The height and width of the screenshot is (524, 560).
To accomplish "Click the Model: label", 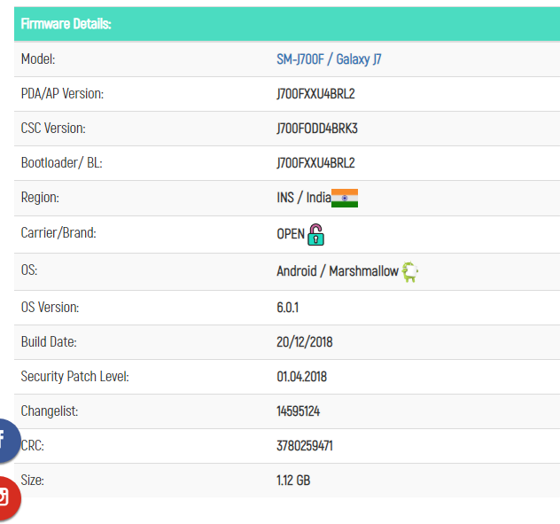I will 38,59.
